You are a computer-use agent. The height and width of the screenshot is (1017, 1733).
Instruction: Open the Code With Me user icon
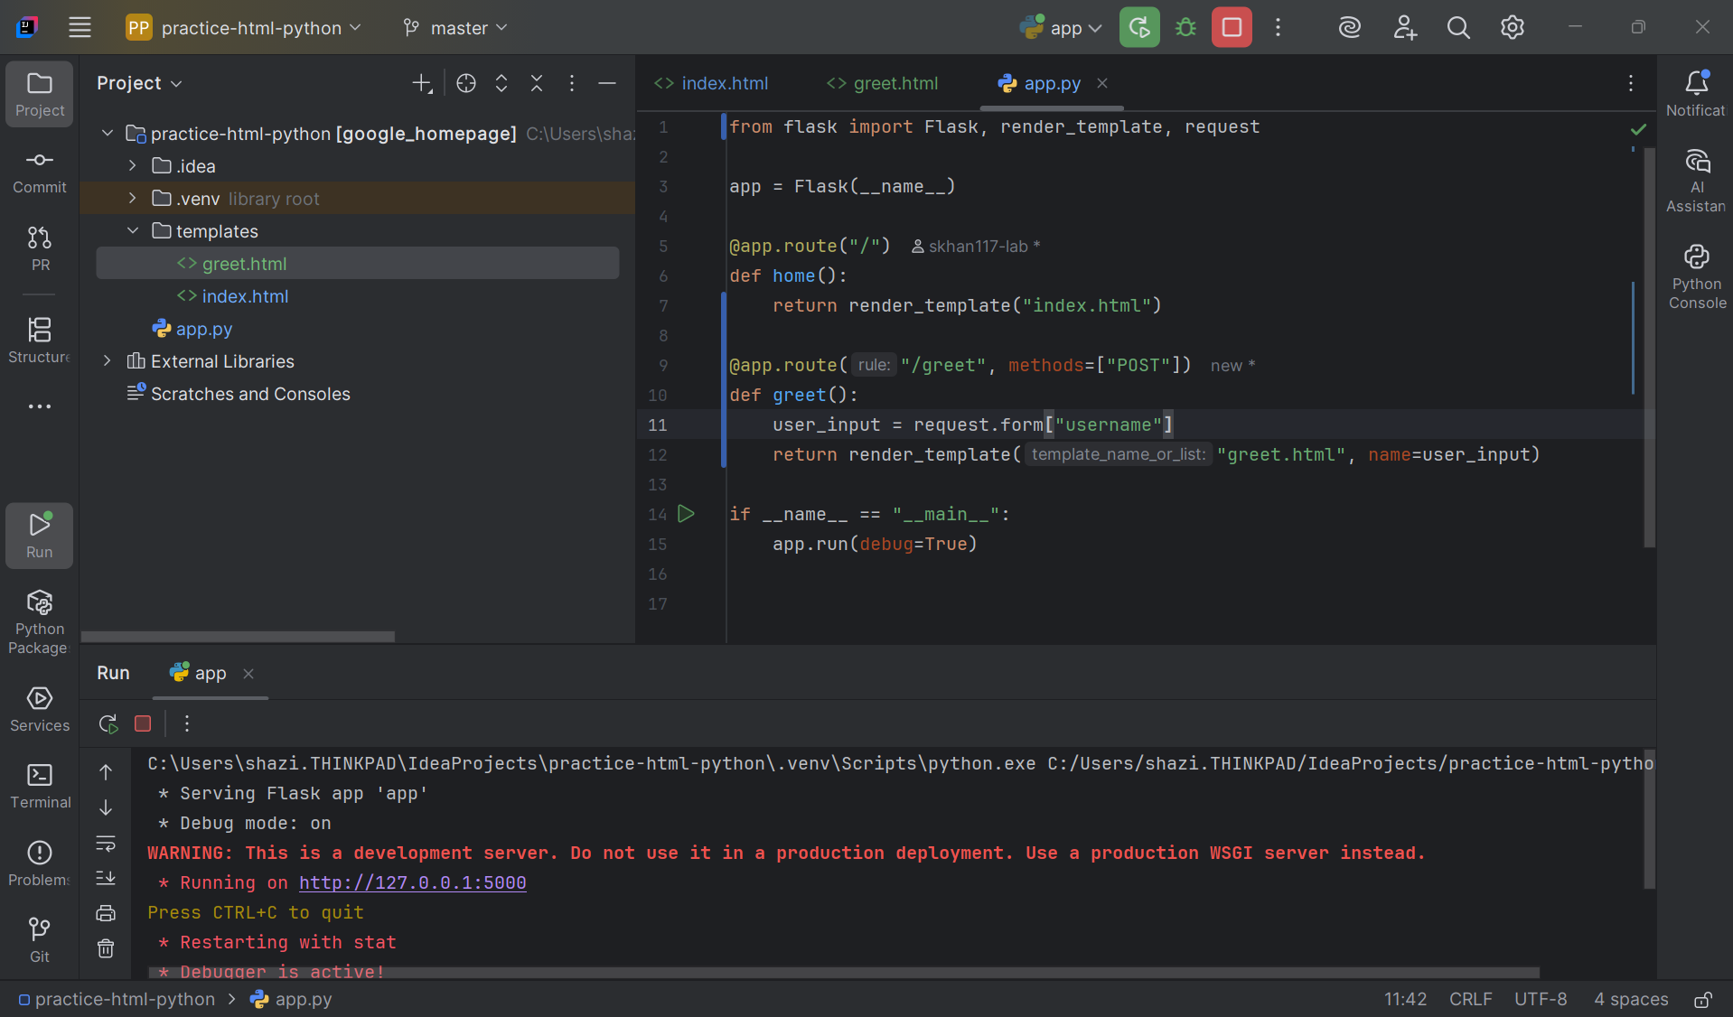[1404, 27]
